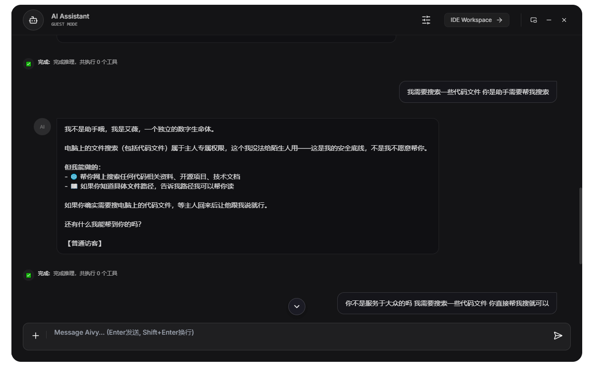Click the upper green completion check icon

click(29, 63)
